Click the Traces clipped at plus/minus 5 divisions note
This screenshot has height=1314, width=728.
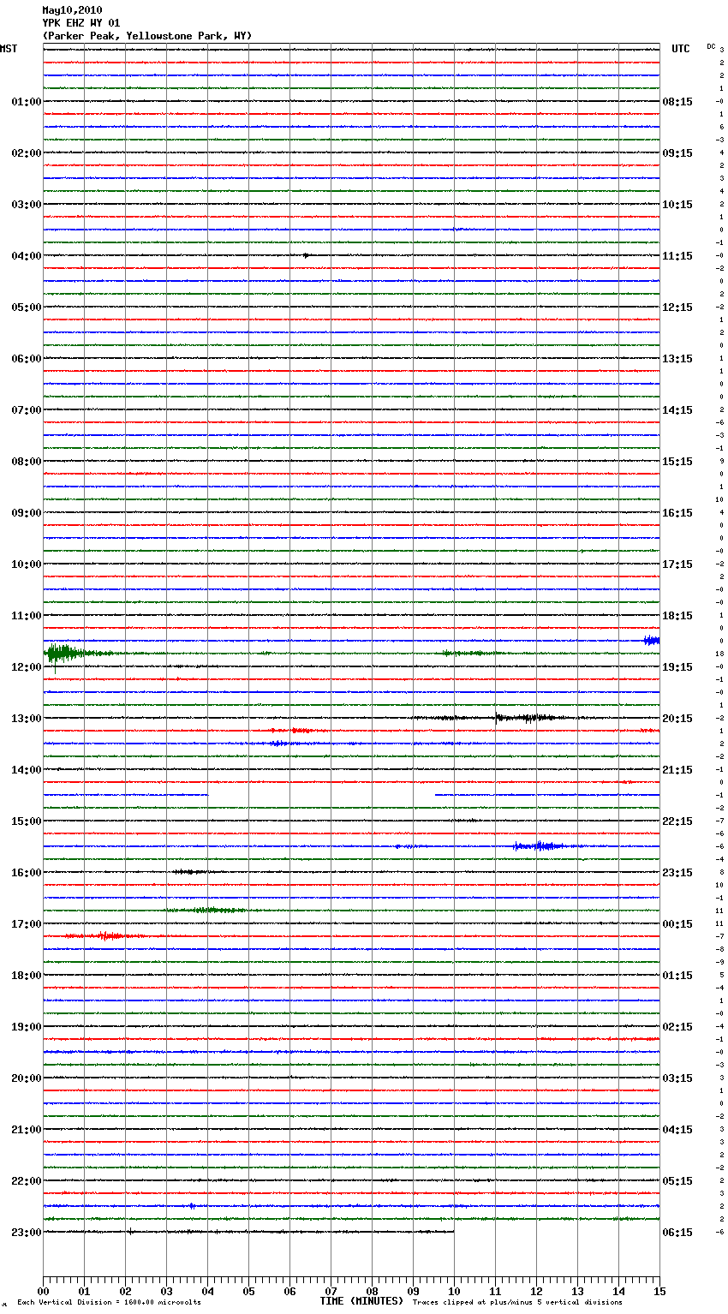point(517,1302)
